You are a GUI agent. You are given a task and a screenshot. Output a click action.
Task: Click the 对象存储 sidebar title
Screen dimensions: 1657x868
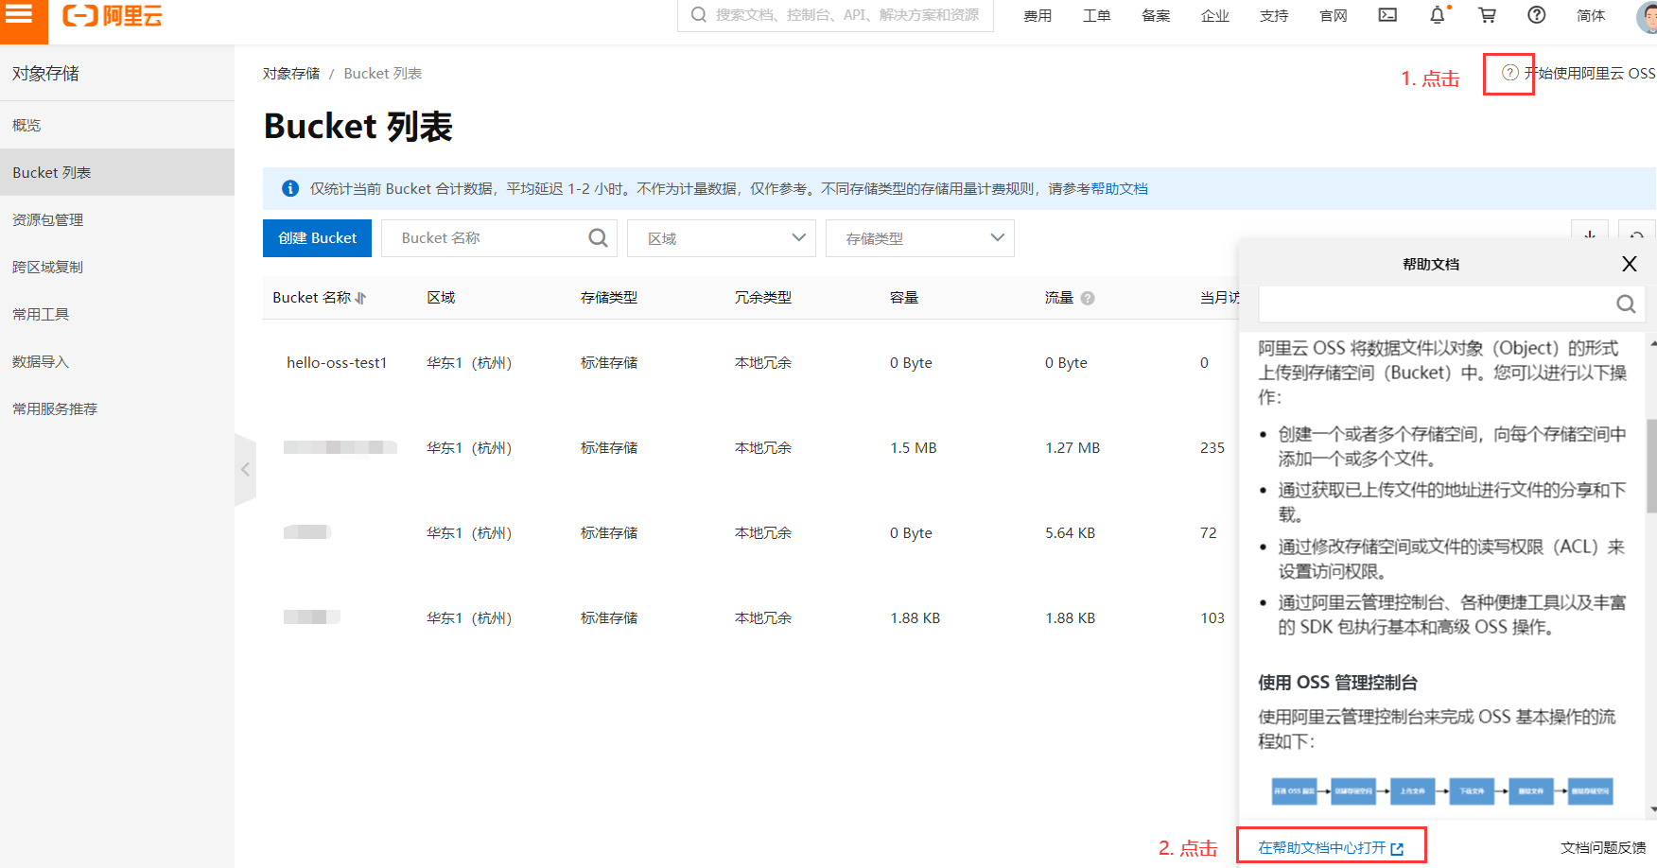pos(45,73)
